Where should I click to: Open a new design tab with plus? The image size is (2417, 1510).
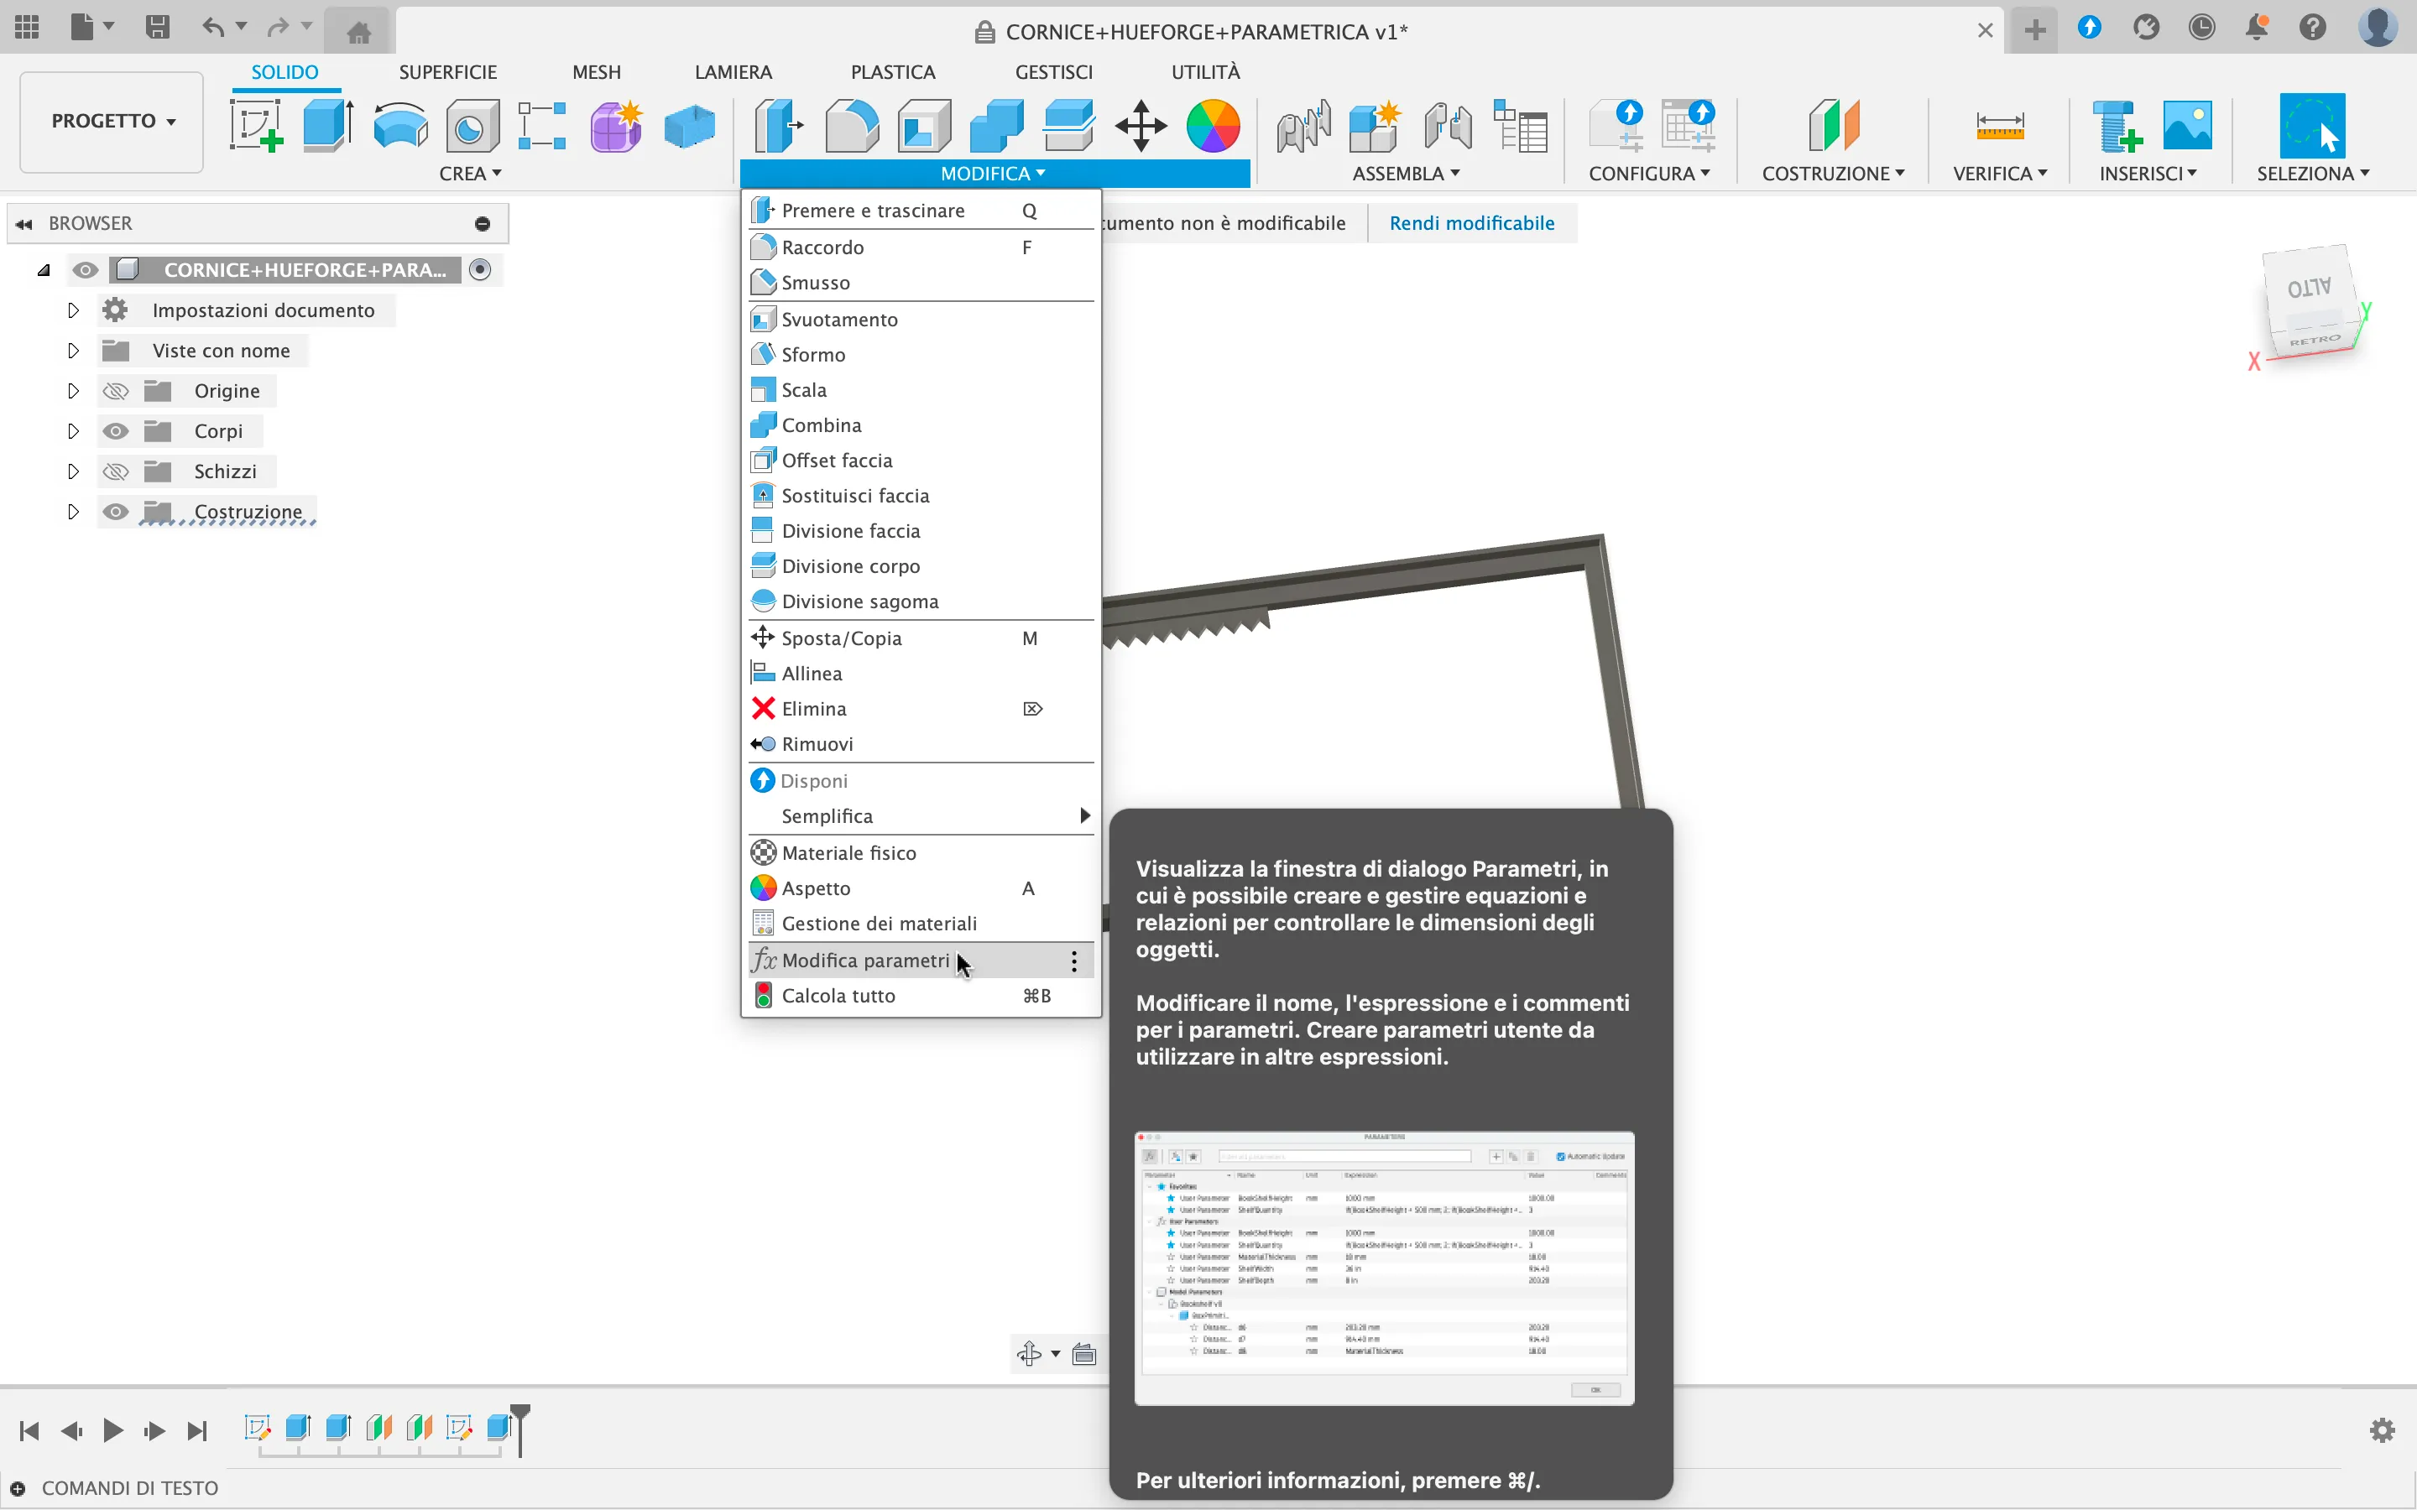point(2034,31)
